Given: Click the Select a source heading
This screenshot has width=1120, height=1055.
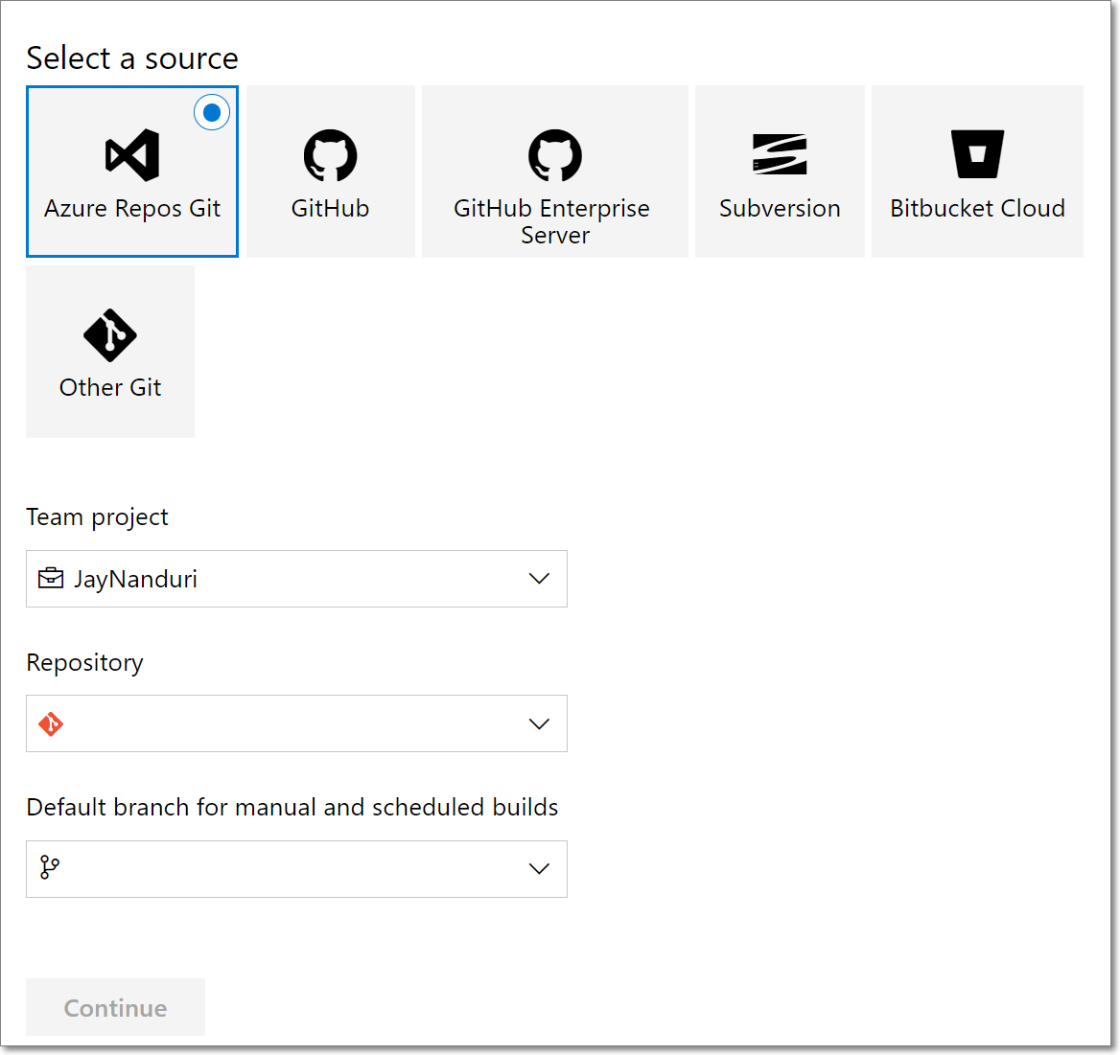Looking at the screenshot, I should pos(132,58).
